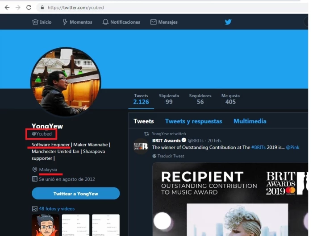The height and width of the screenshot is (236, 317).
Task: Click Traducir Tweet
Action: click(x=171, y=156)
